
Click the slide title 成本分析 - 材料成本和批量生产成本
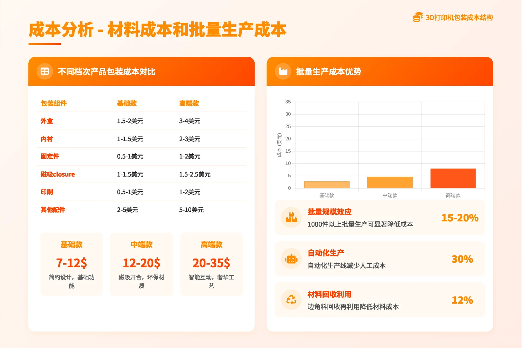point(157,30)
